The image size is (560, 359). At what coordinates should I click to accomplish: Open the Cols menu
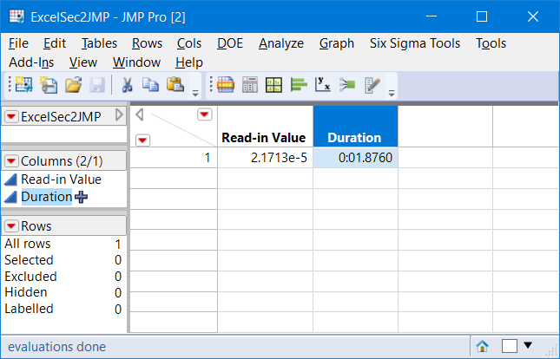pyautogui.click(x=189, y=43)
